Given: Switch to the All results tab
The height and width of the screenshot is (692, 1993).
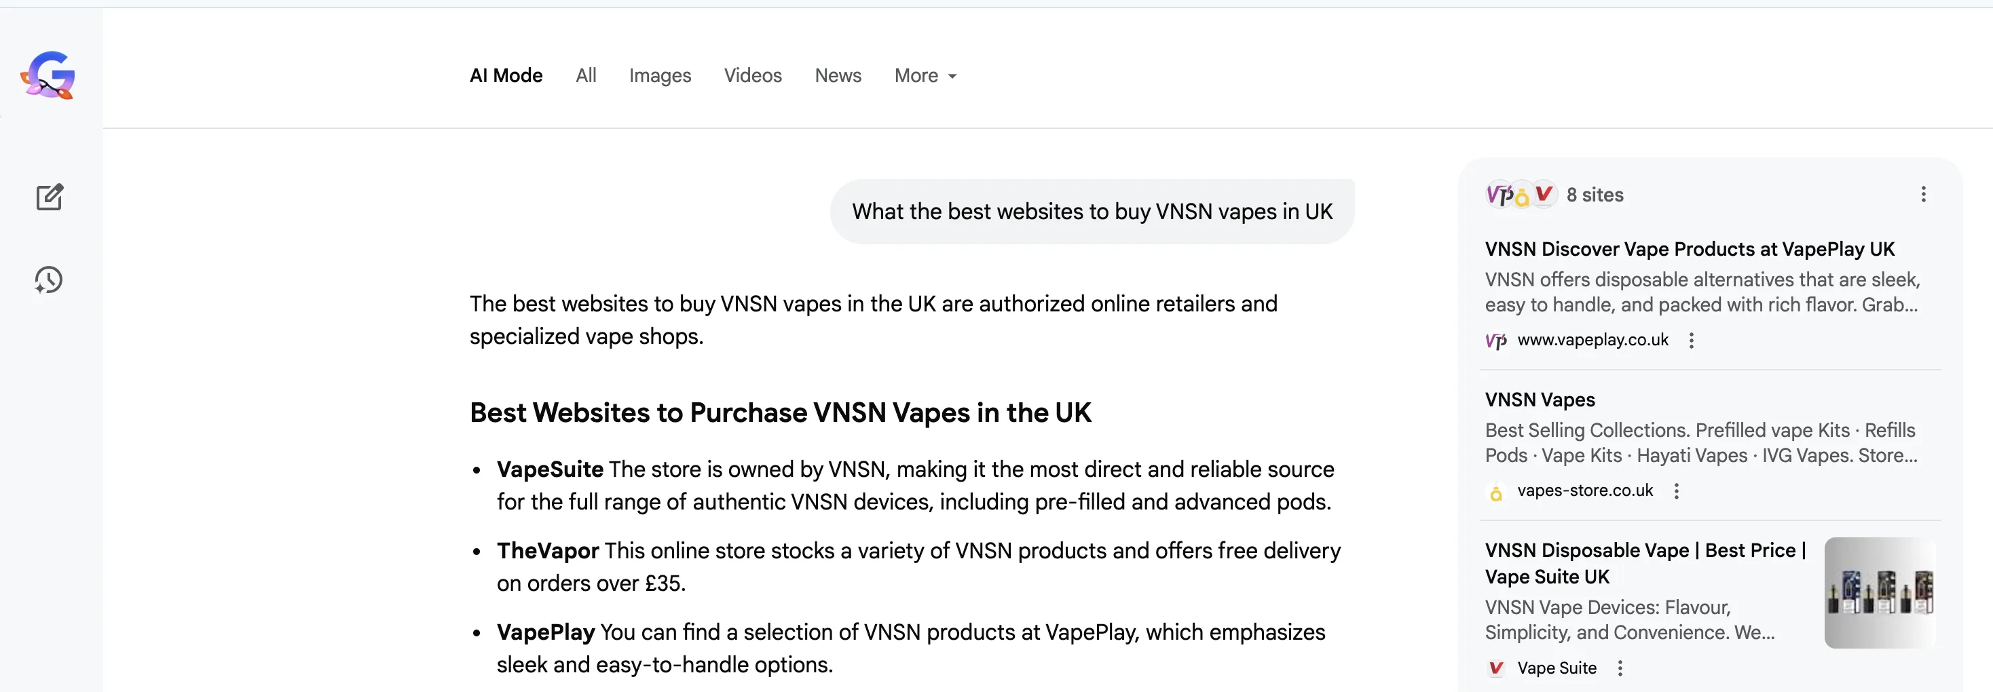Looking at the screenshot, I should 586,76.
